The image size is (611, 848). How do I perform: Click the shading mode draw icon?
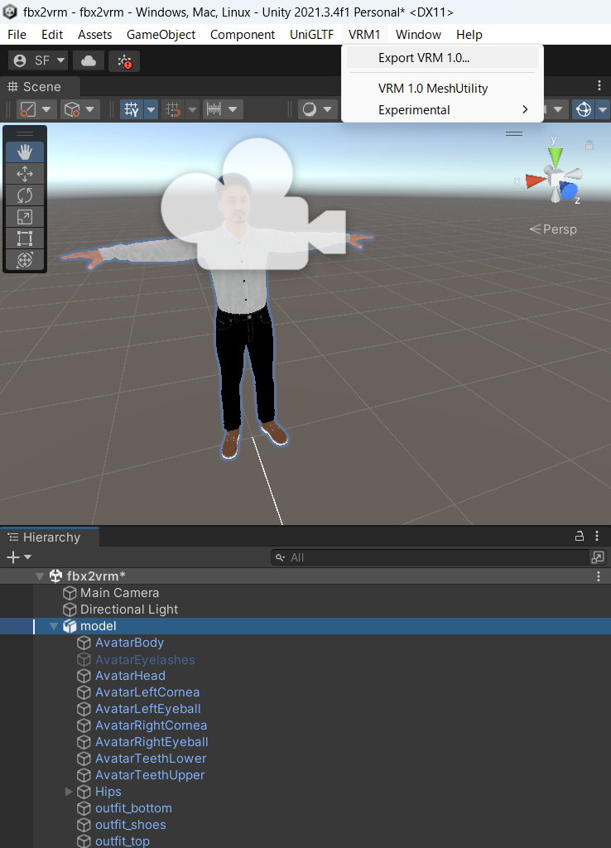click(27, 109)
